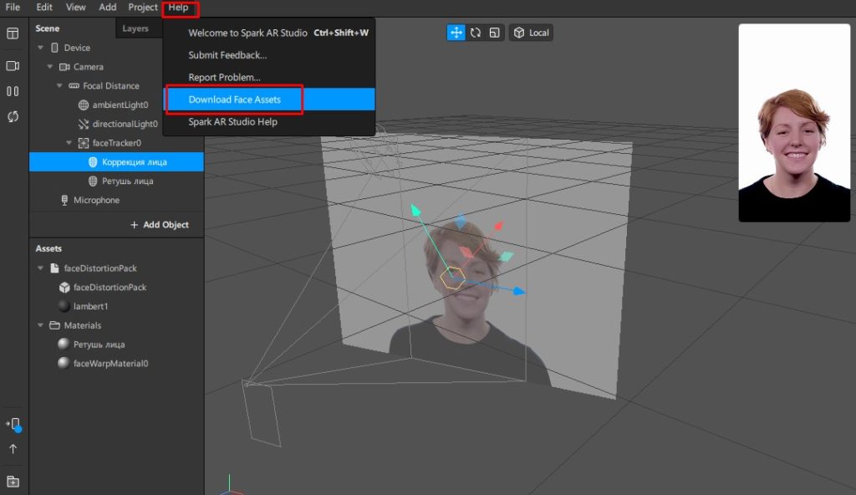Select Submit Feedback menu entry
This screenshot has width=856, height=495.
[269, 55]
